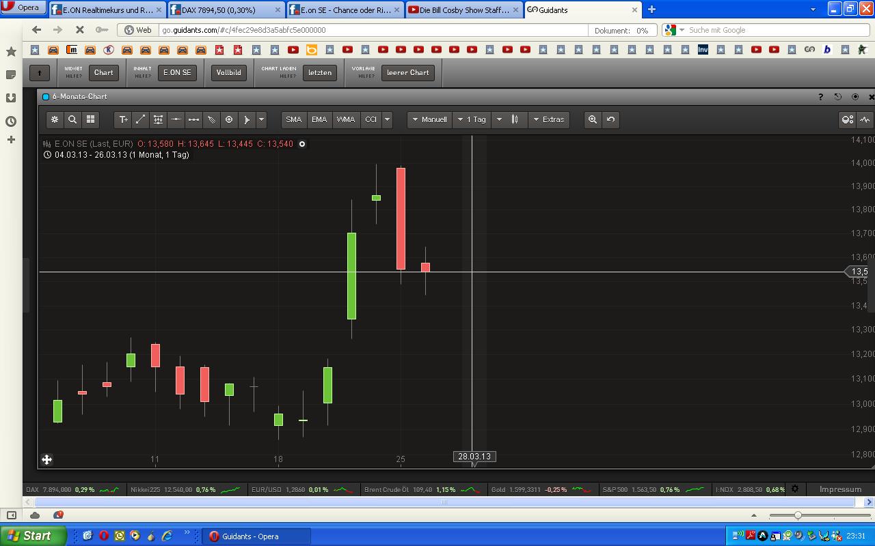Select the pitchfork drawing tool

211,119
